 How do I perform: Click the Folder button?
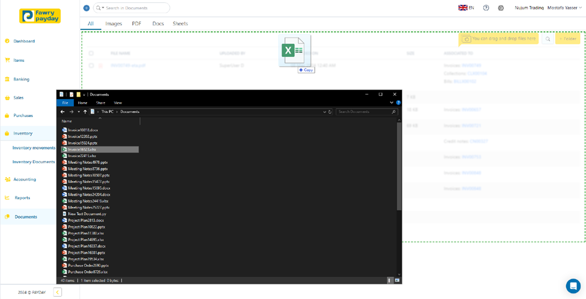(567, 39)
